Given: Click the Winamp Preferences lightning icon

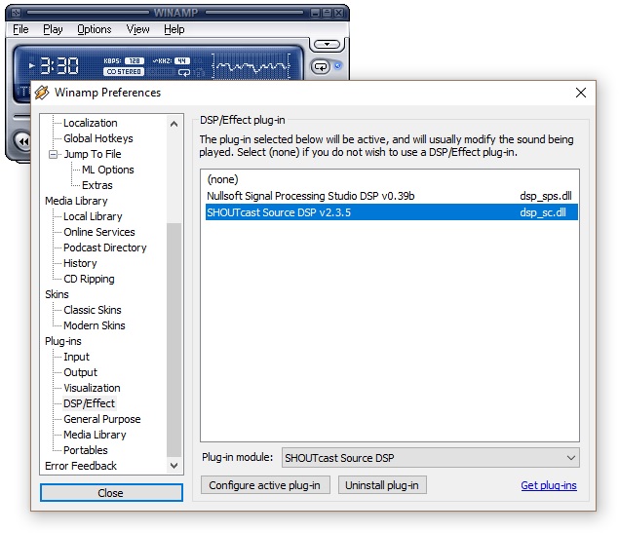Looking at the screenshot, I should click(42, 93).
